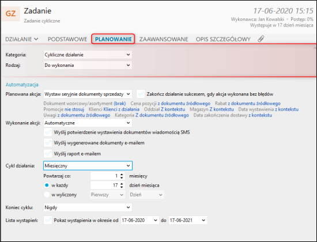Image resolution: width=317 pixels, height=242 pixels.
Task: Open the start date 17-06-2020 picker
Action: pyautogui.click(x=139, y=220)
